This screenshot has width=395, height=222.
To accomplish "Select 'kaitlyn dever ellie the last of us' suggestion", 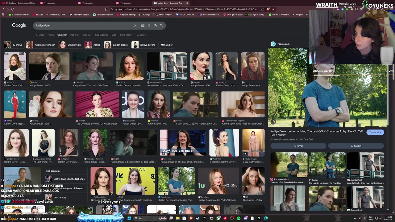I will (65, 179).
